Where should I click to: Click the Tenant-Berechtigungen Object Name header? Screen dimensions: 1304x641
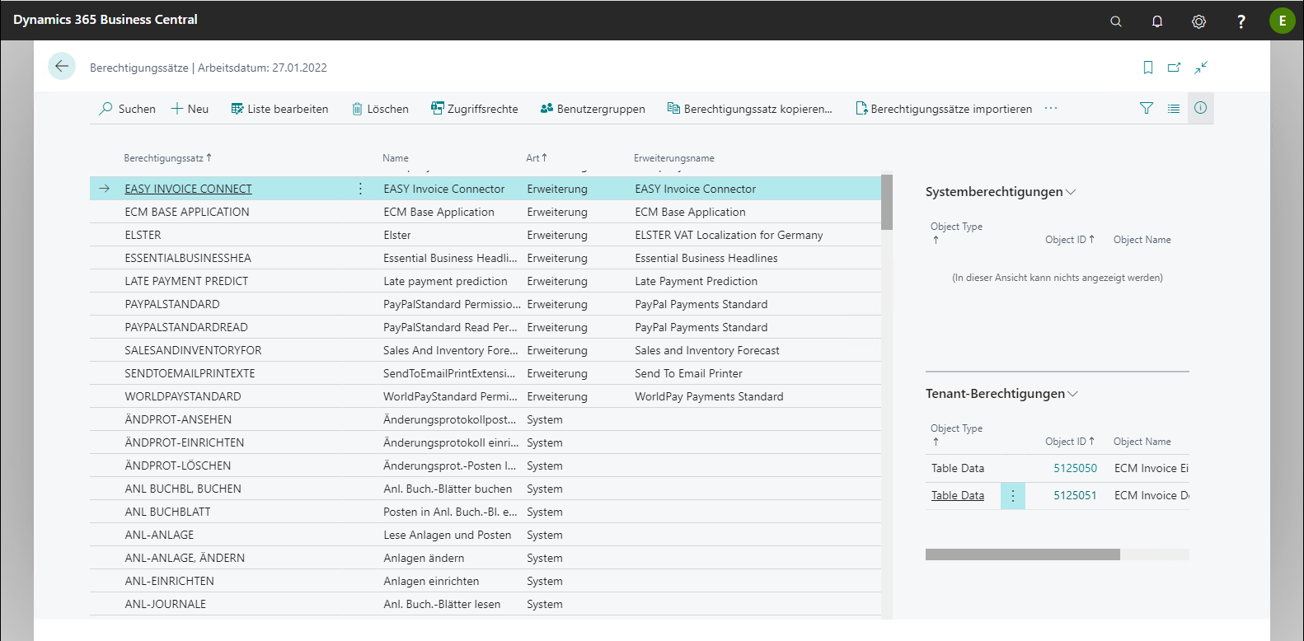point(1142,442)
